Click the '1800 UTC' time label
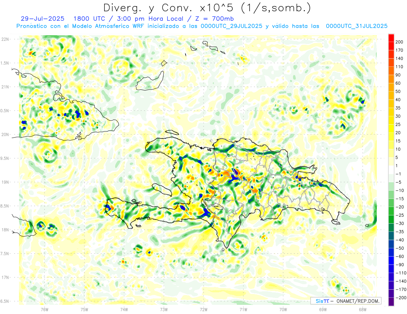This screenshot has height=314, width=407. point(89,19)
